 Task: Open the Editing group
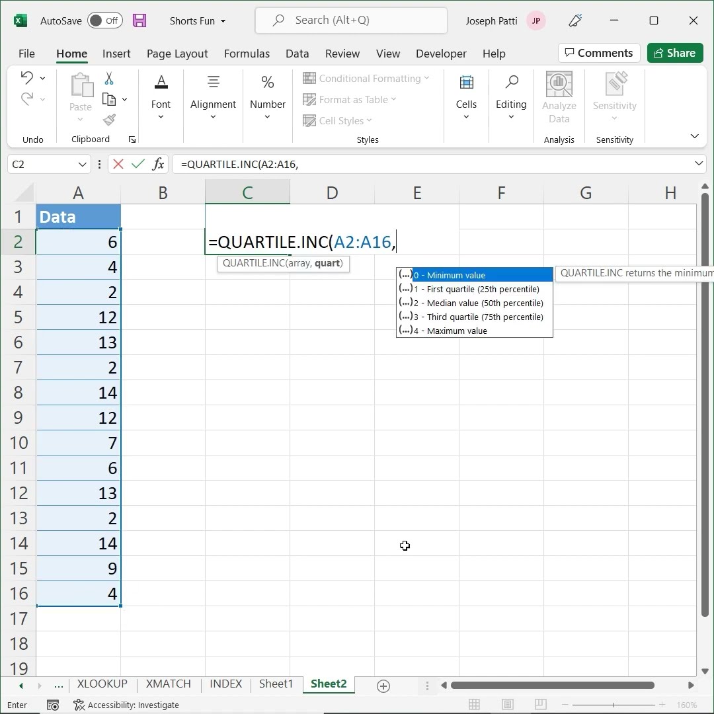511,98
